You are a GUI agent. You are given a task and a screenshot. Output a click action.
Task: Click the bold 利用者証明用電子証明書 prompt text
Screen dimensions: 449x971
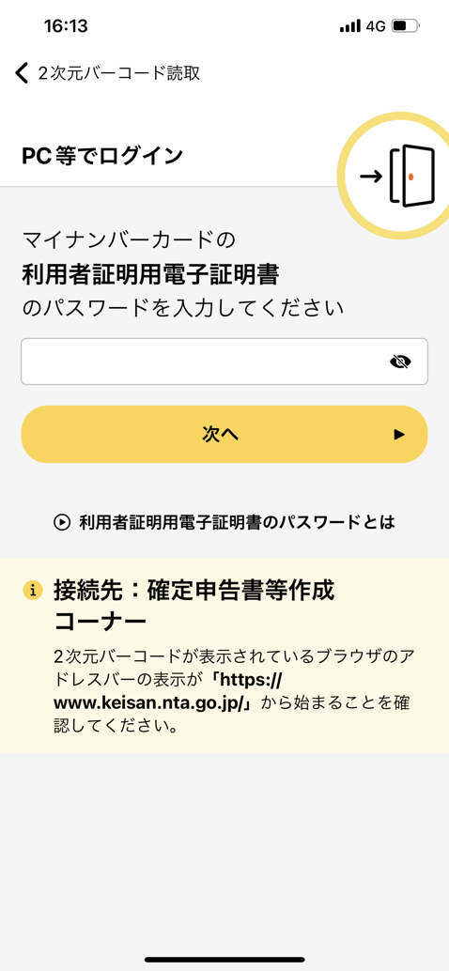150,273
